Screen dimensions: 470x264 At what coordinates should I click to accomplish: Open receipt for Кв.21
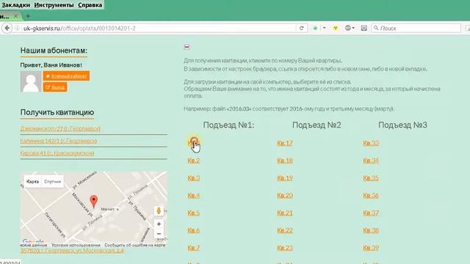click(x=285, y=213)
